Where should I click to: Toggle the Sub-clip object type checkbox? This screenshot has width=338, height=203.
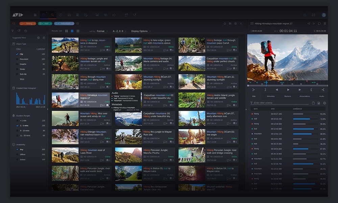[x=17, y=74]
